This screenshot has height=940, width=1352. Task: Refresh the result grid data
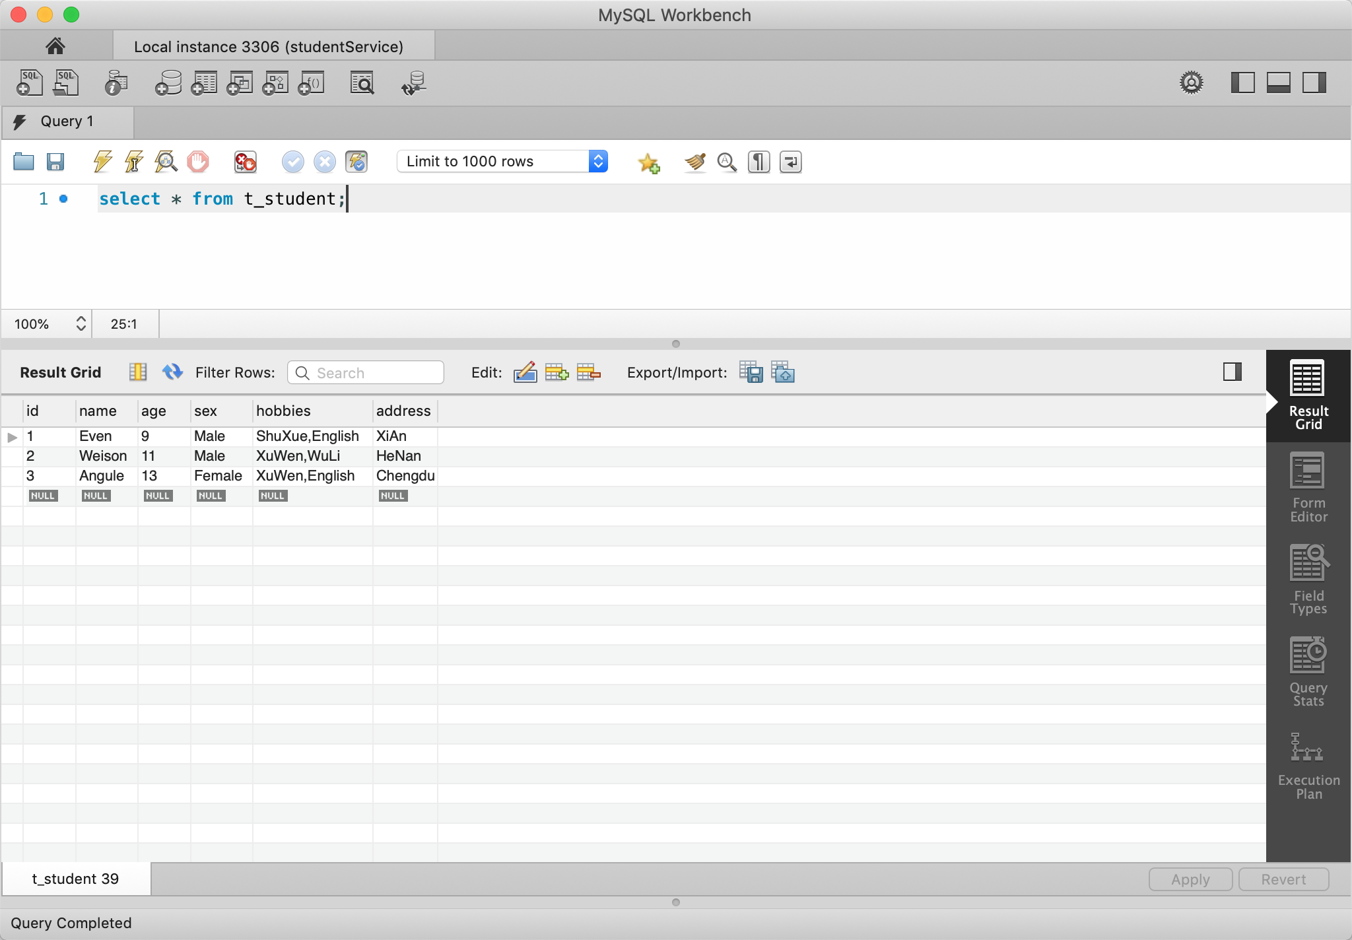pos(172,372)
